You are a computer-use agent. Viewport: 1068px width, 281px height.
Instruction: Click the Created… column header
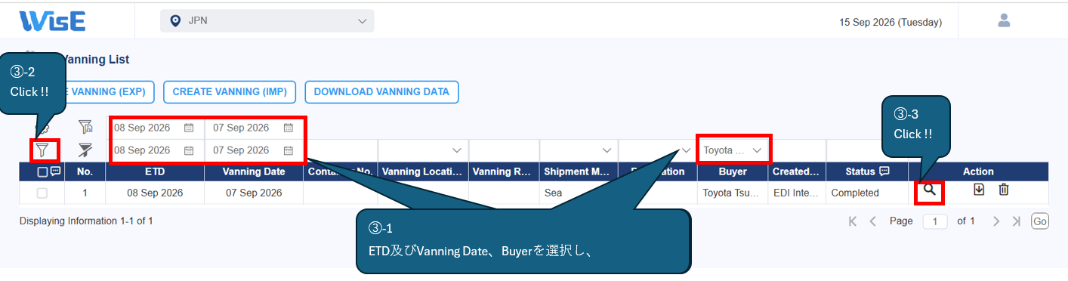point(797,171)
